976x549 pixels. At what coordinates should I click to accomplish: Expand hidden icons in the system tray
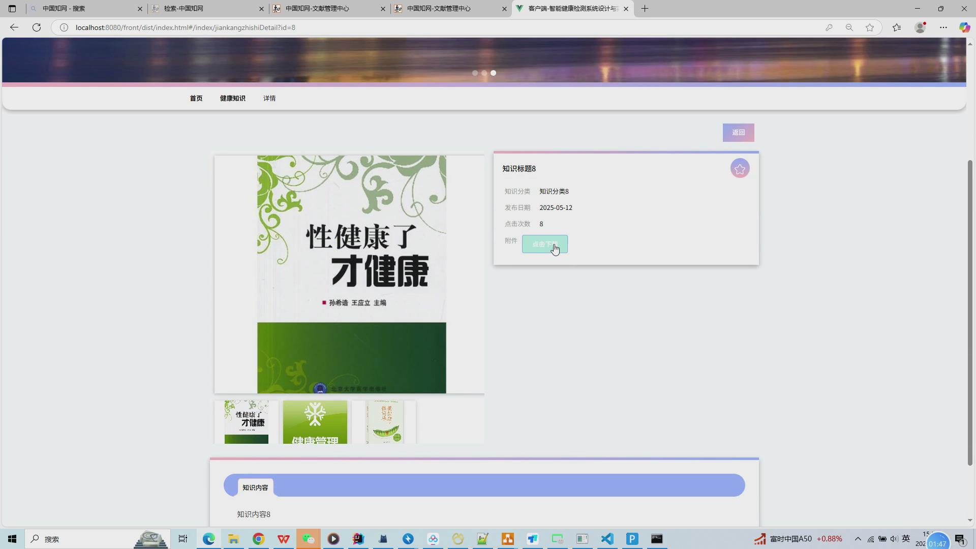858,539
